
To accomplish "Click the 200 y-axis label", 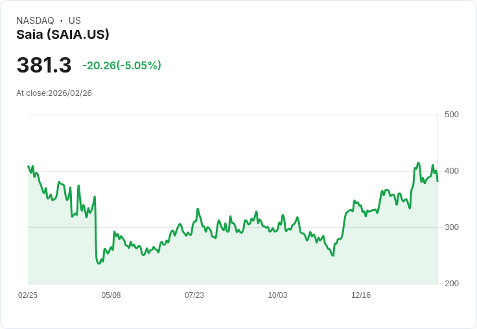I will tap(452, 284).
